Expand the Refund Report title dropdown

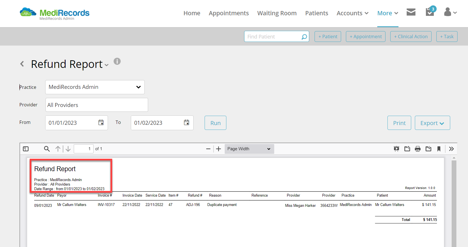[x=107, y=65]
